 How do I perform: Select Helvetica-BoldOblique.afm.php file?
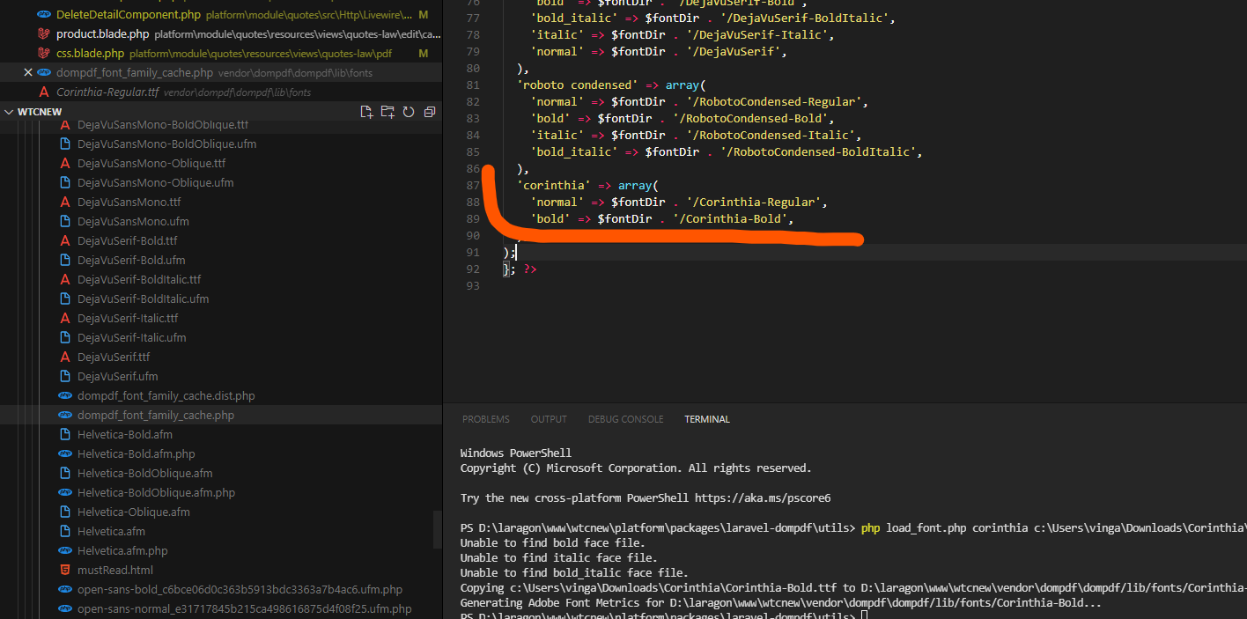click(157, 492)
